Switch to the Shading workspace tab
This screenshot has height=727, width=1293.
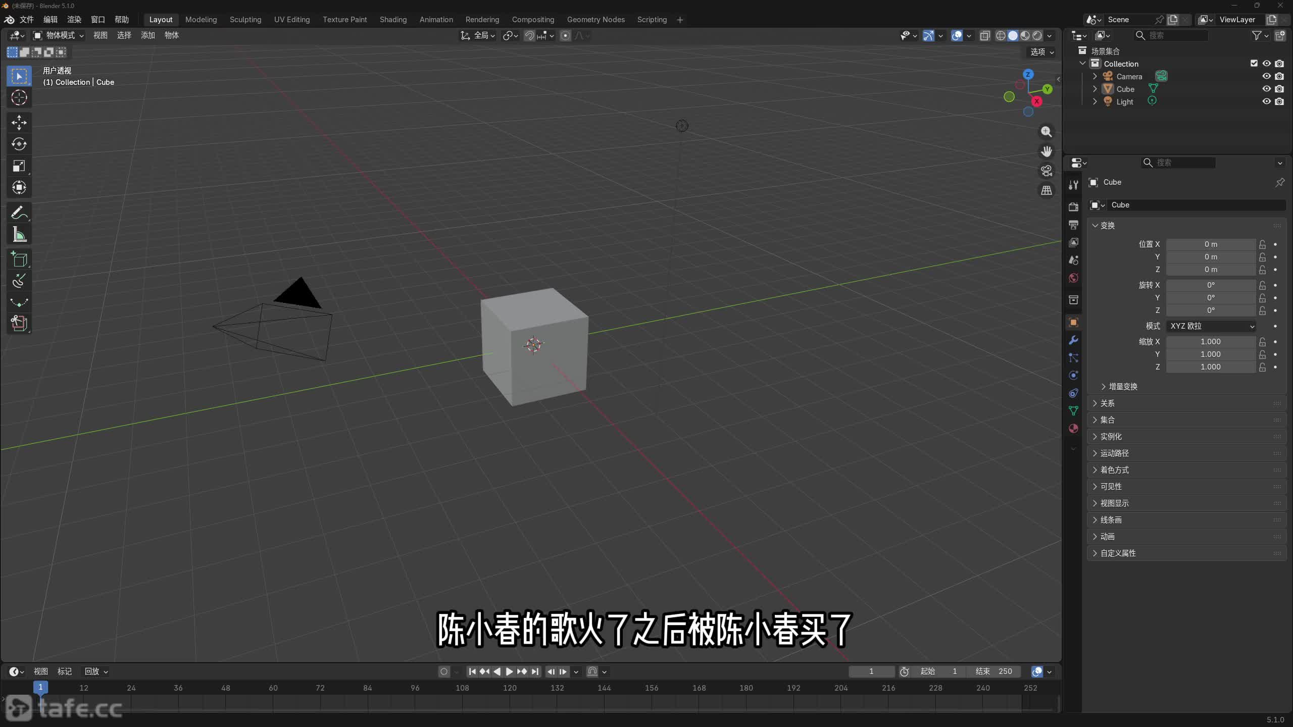coord(393,20)
